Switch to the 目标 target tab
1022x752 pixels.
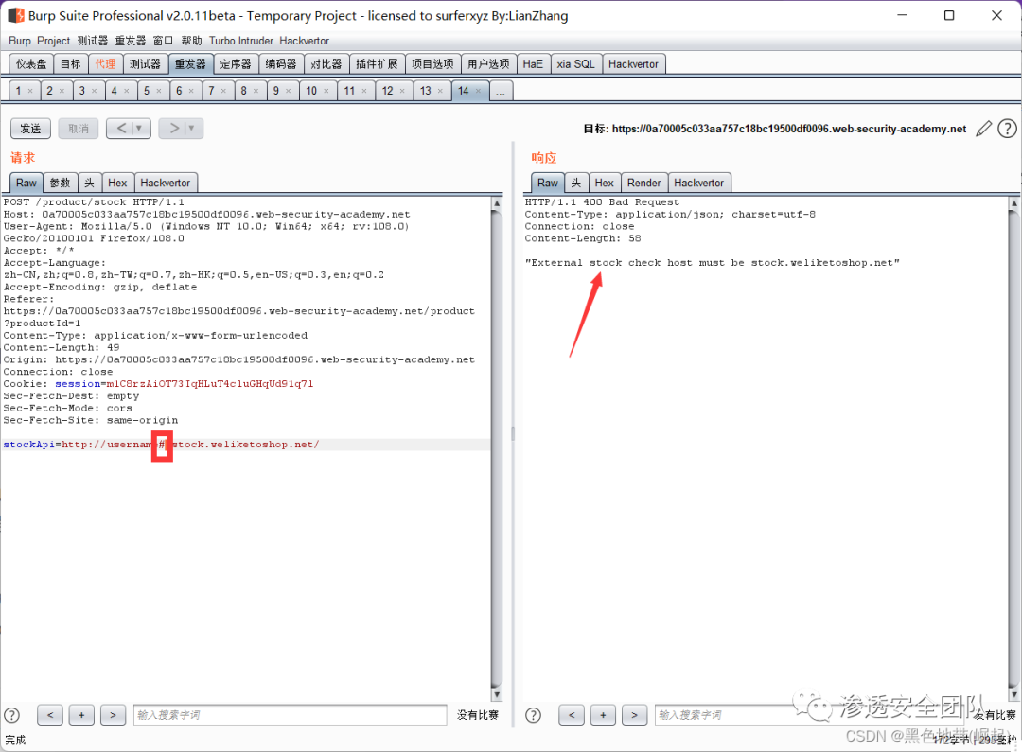point(70,64)
